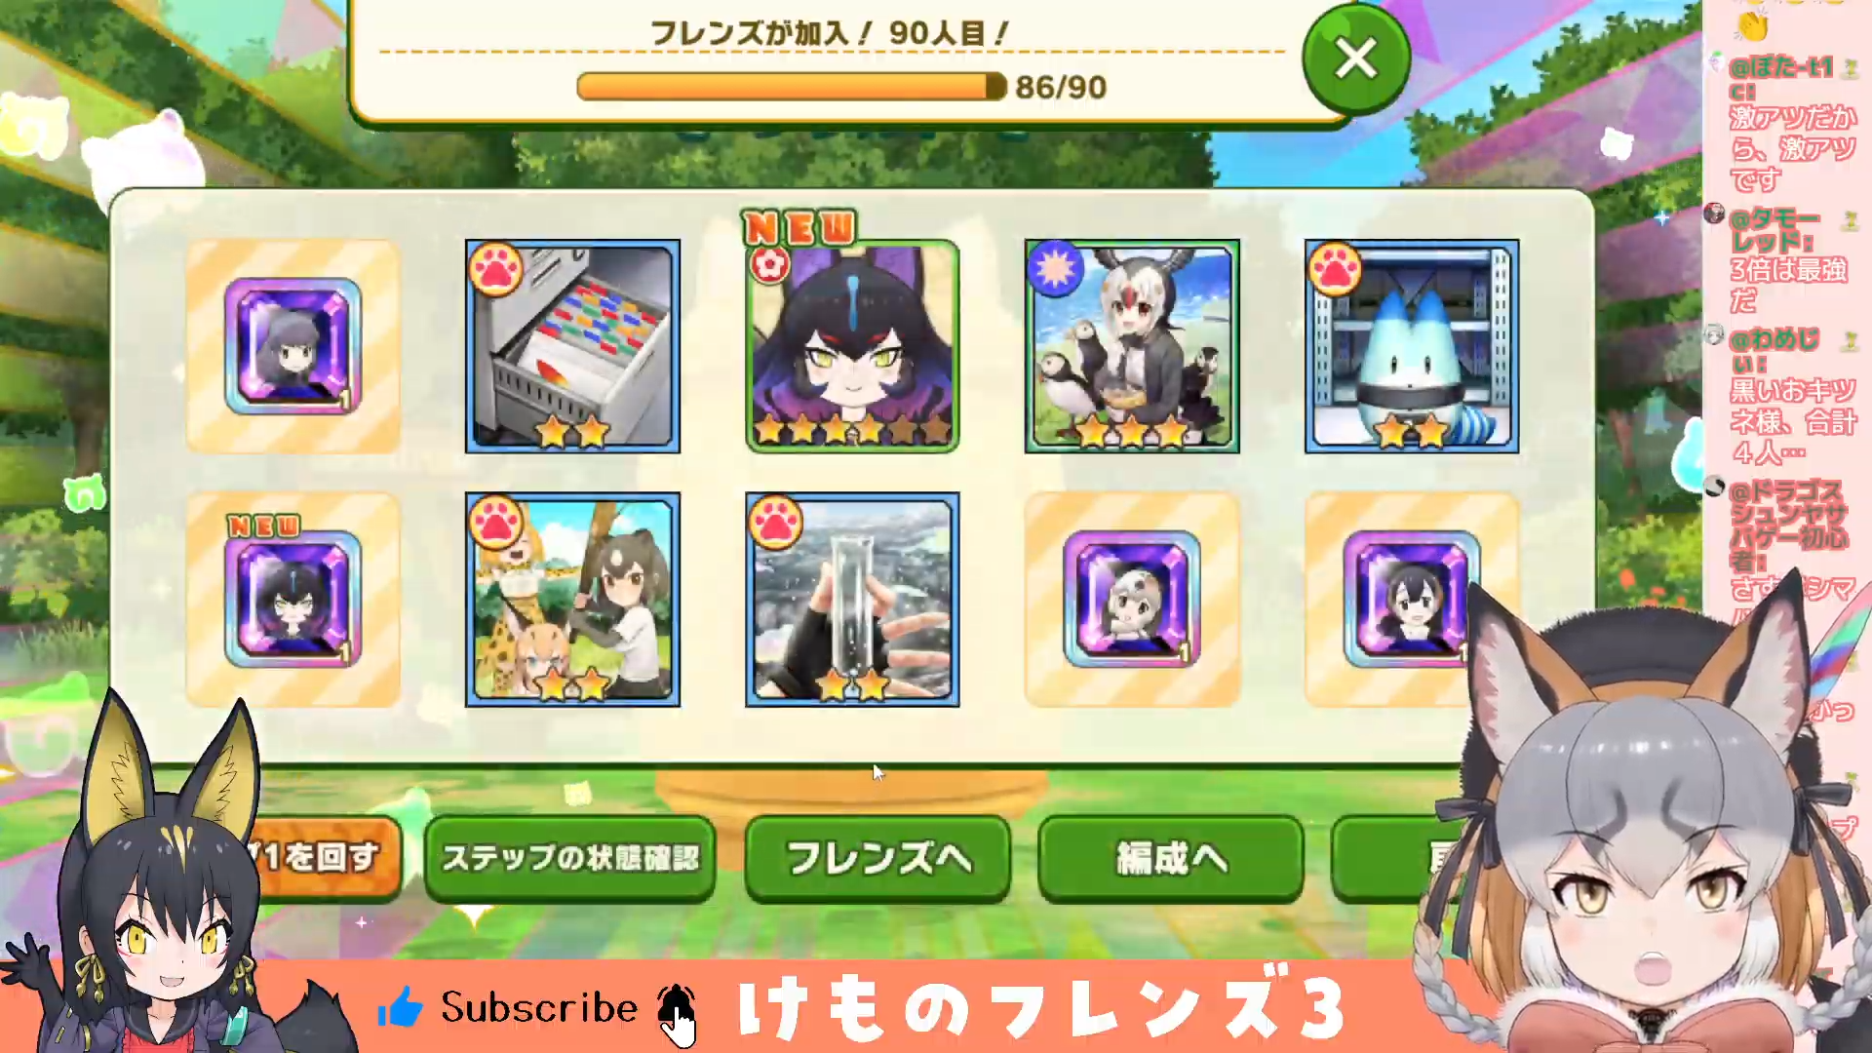Tap the NEW purple gem with black fox
This screenshot has height=1053, width=1872.
[292, 599]
